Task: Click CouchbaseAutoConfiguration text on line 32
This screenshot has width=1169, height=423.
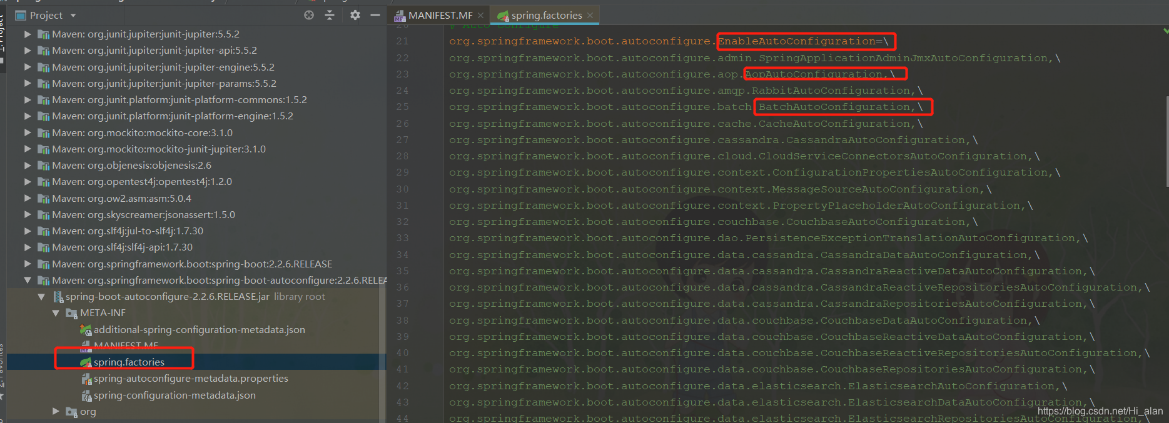Action: click(x=876, y=222)
